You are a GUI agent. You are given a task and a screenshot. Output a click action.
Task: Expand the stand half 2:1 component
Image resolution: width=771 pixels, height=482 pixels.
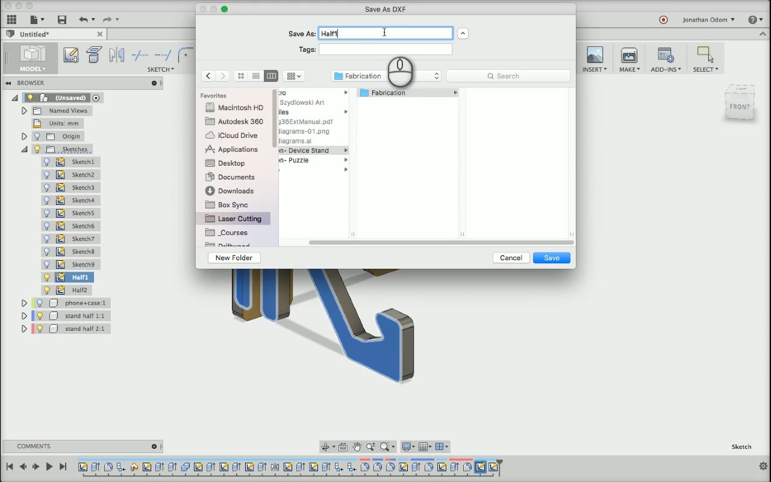24,328
